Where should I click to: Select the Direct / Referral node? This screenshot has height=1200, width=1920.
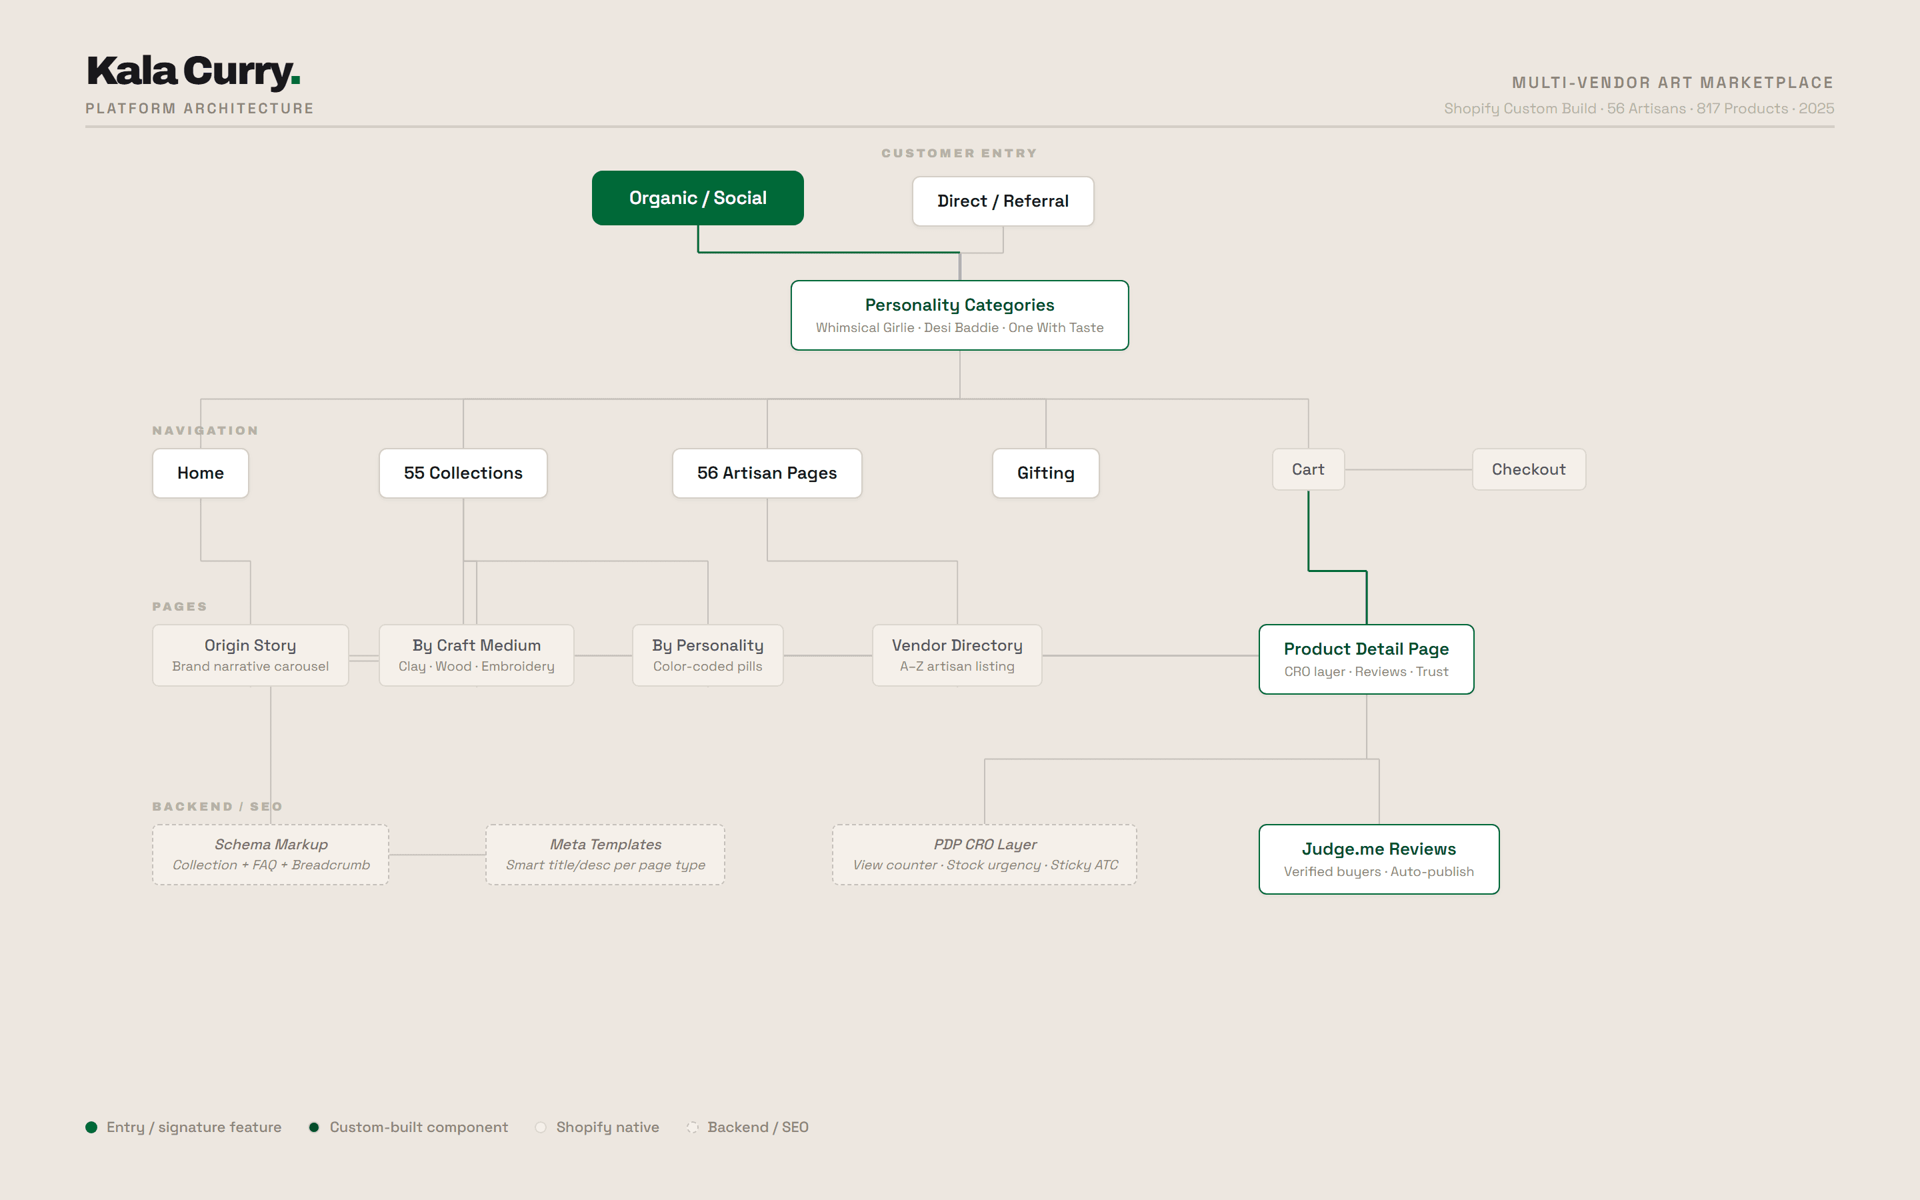coord(1002,201)
